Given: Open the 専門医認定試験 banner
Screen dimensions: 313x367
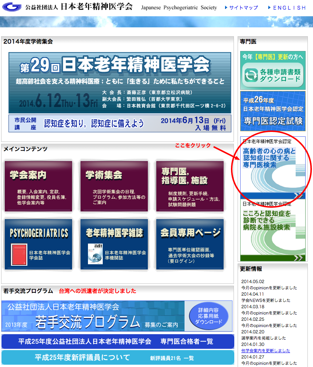Looking at the screenshot, I should (273, 111).
